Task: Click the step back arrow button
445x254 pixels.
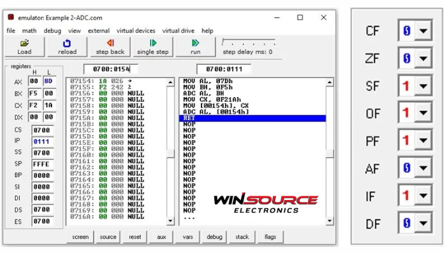Action: [110, 47]
